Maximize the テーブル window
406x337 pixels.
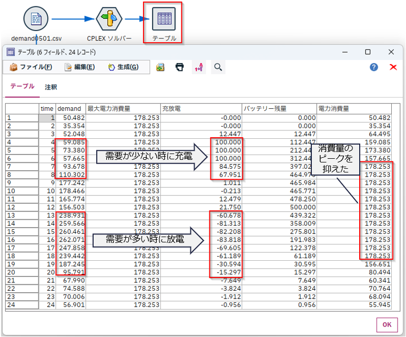click(368, 52)
